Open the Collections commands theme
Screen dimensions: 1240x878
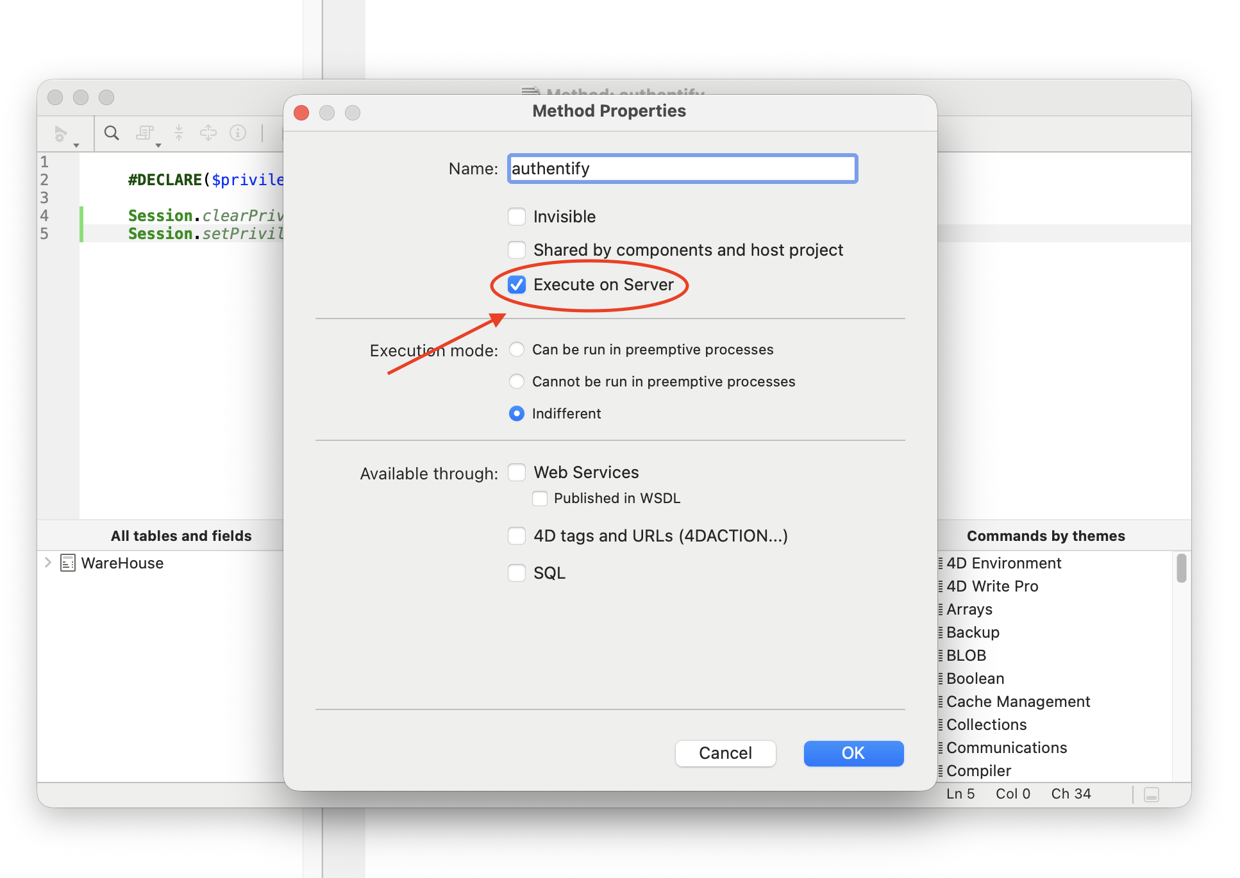(986, 724)
